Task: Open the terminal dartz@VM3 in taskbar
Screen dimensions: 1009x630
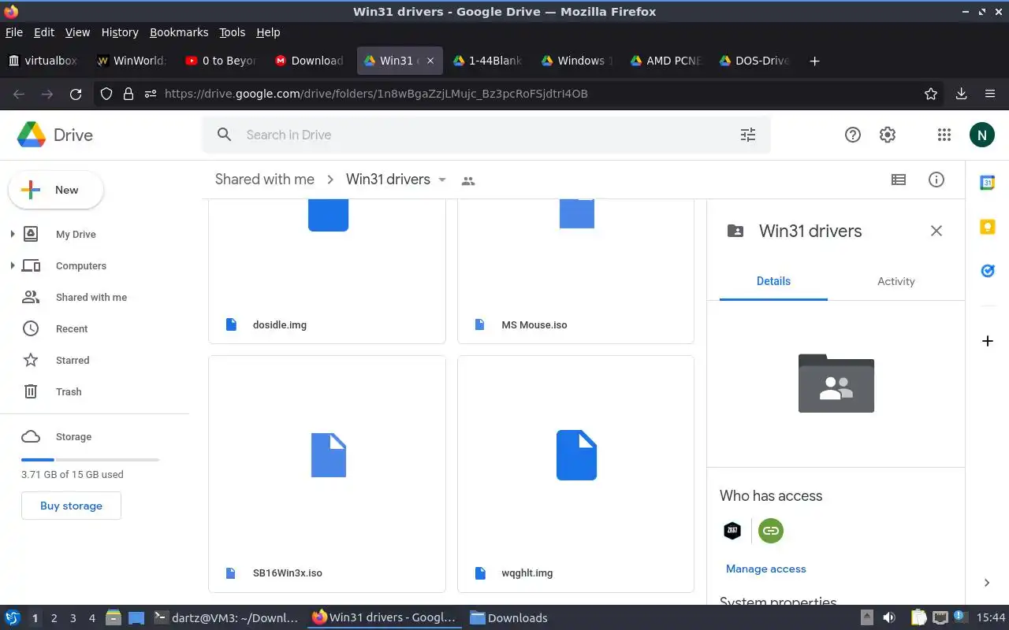Action: (225, 618)
